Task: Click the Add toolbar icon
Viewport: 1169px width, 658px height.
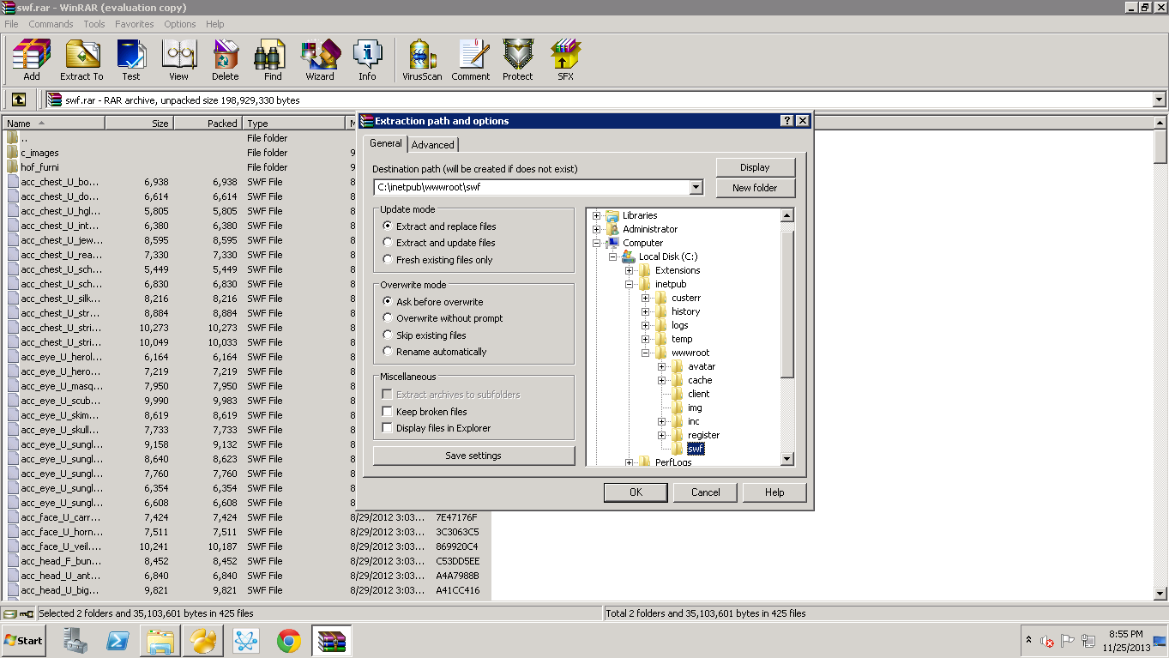Action: point(32,60)
